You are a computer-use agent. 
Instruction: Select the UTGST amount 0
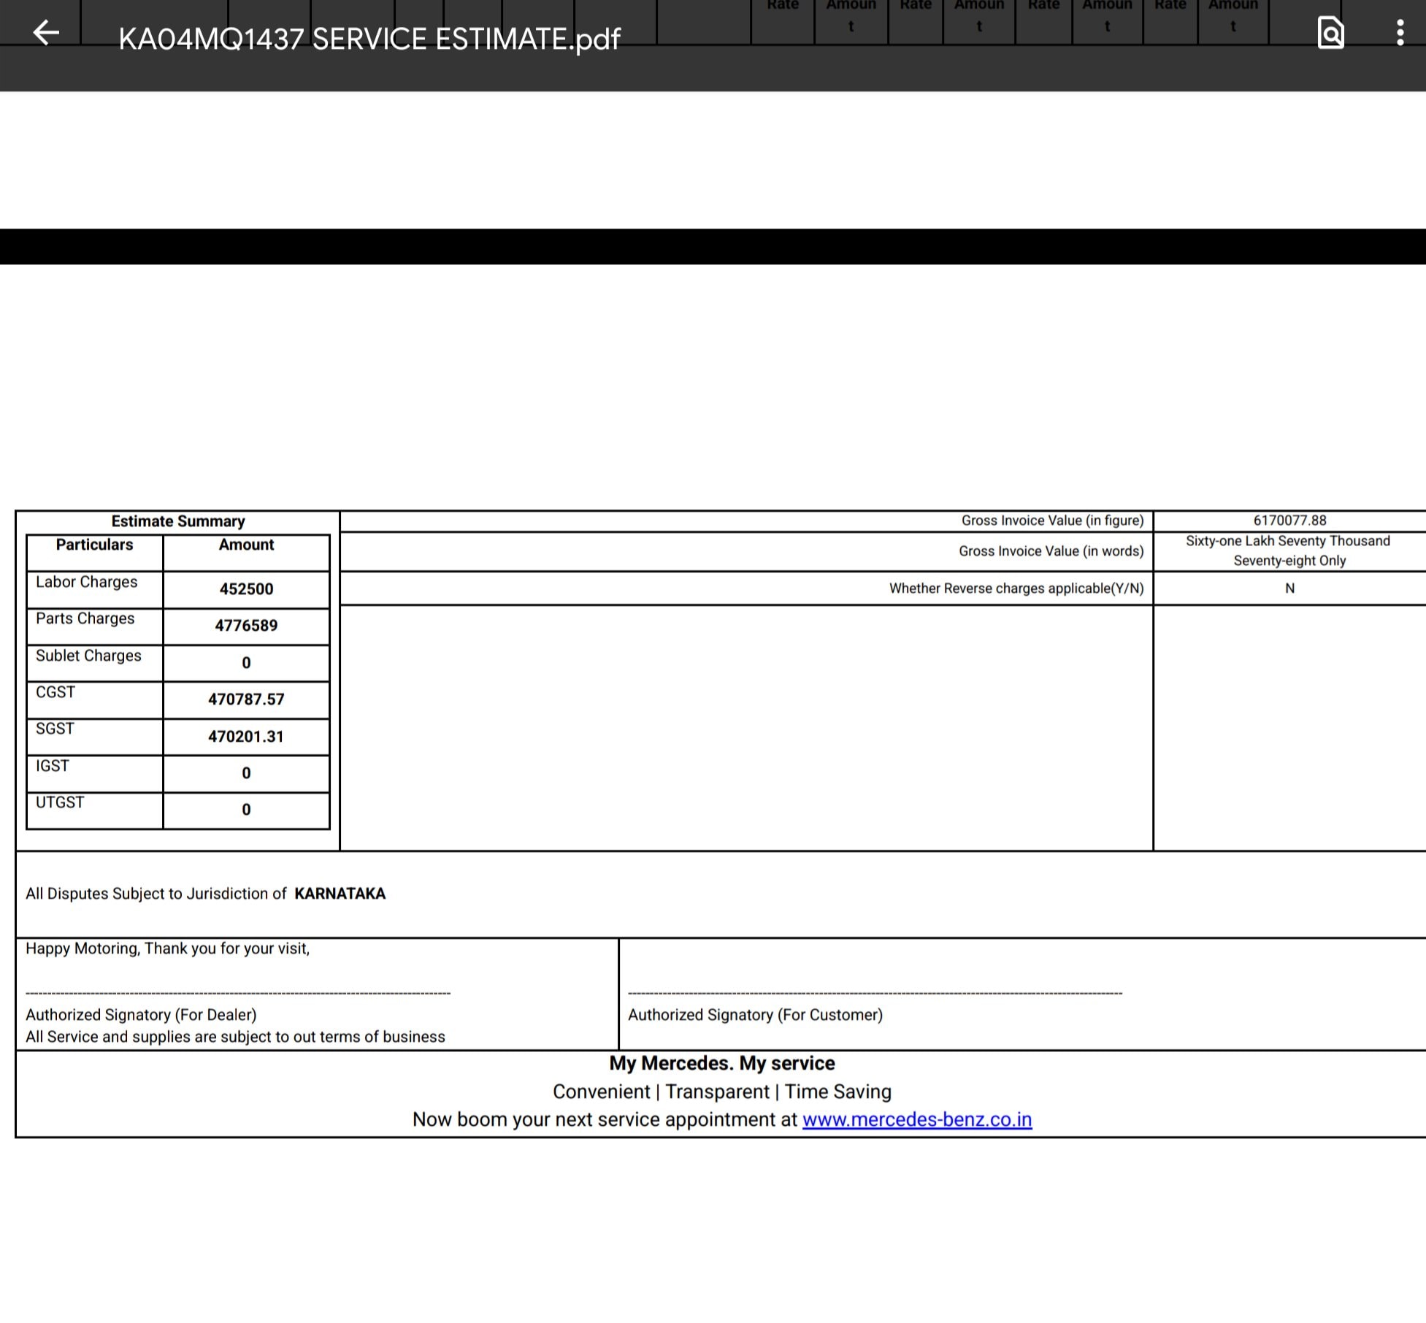pos(246,810)
